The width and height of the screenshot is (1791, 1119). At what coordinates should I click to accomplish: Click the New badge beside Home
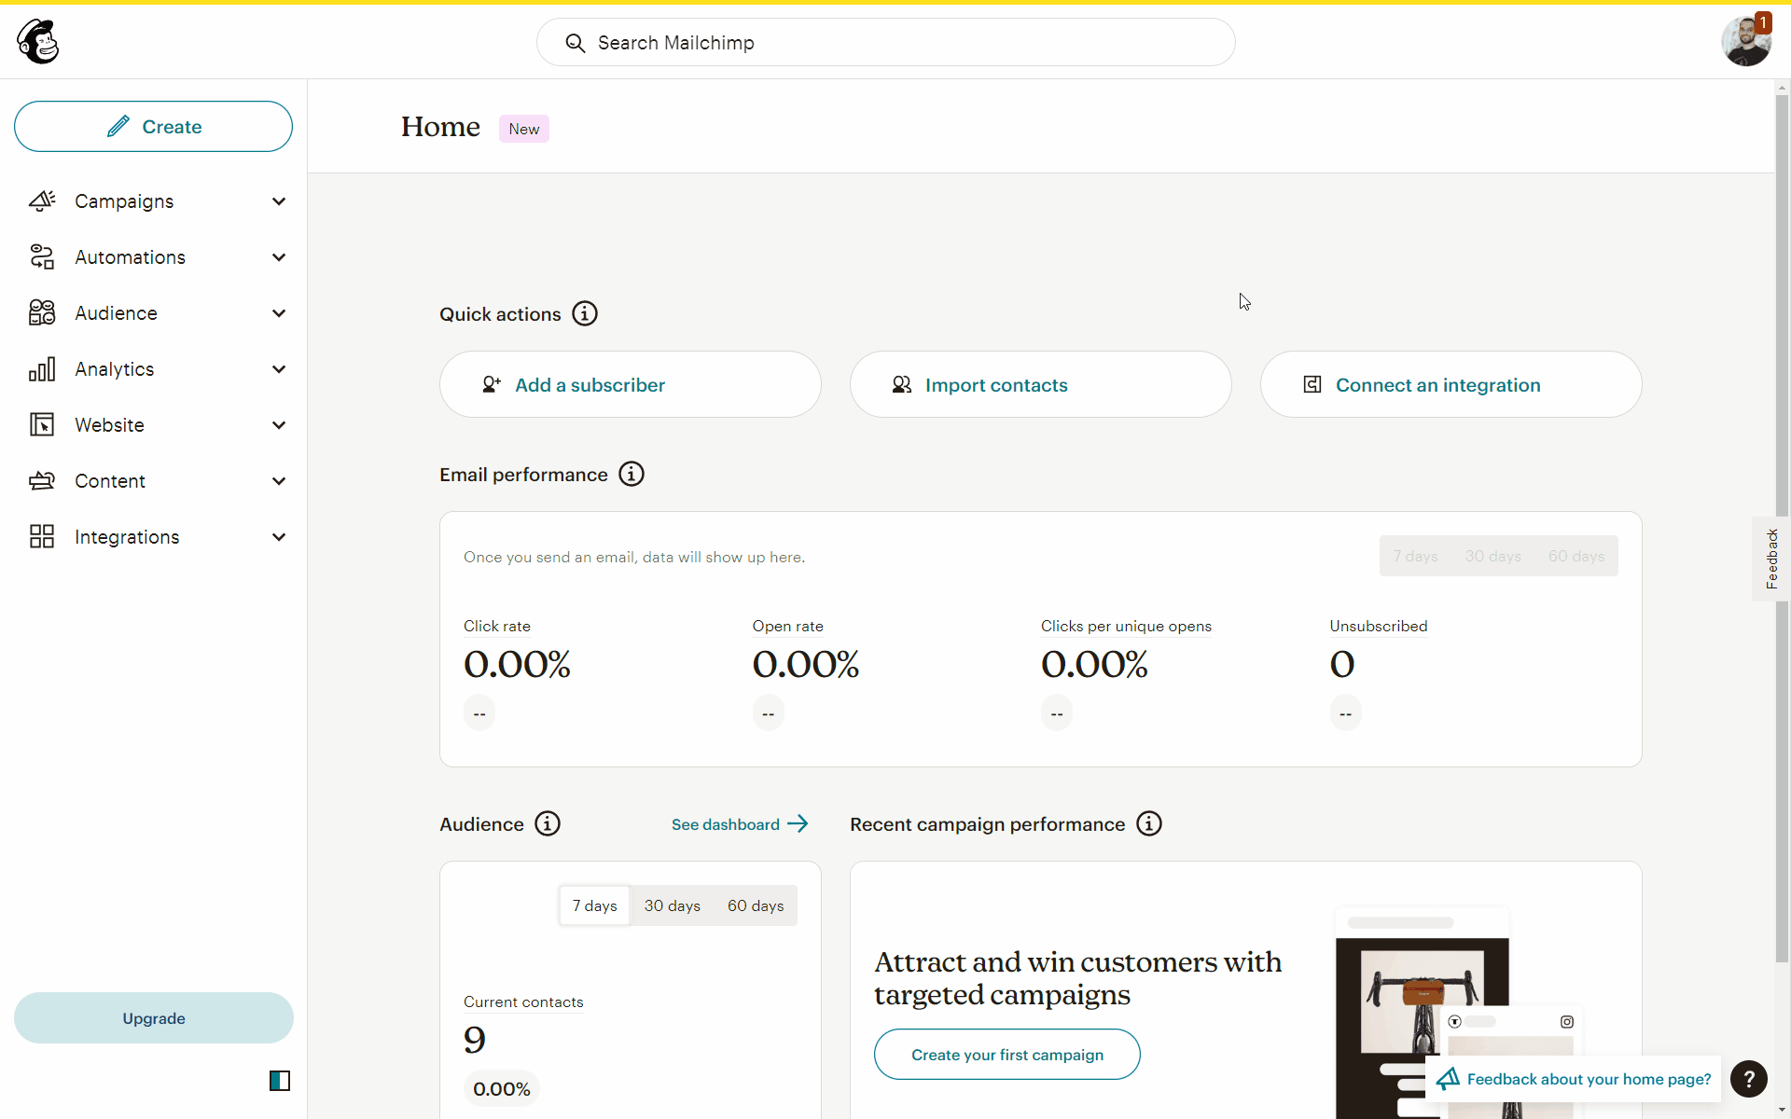(x=524, y=129)
